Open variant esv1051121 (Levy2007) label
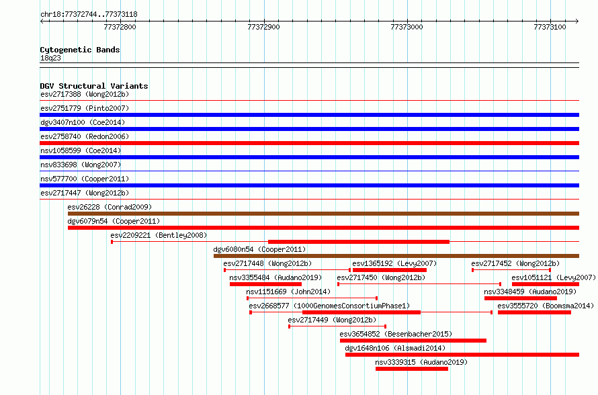 (x=554, y=277)
